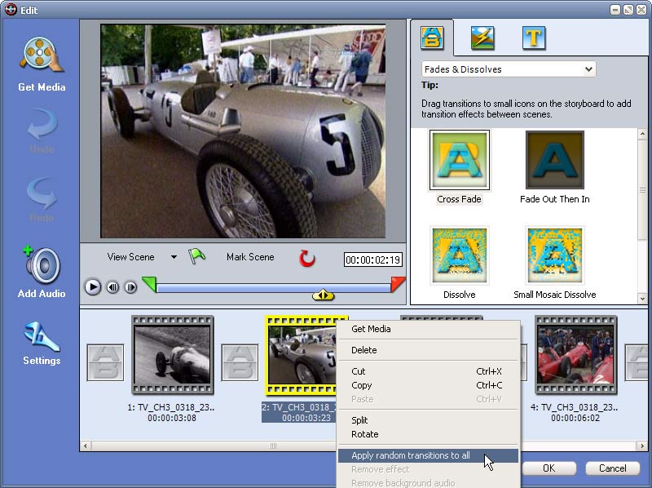The height and width of the screenshot is (488, 652).
Task: Choose Apply random transitions to all
Action: click(411, 455)
